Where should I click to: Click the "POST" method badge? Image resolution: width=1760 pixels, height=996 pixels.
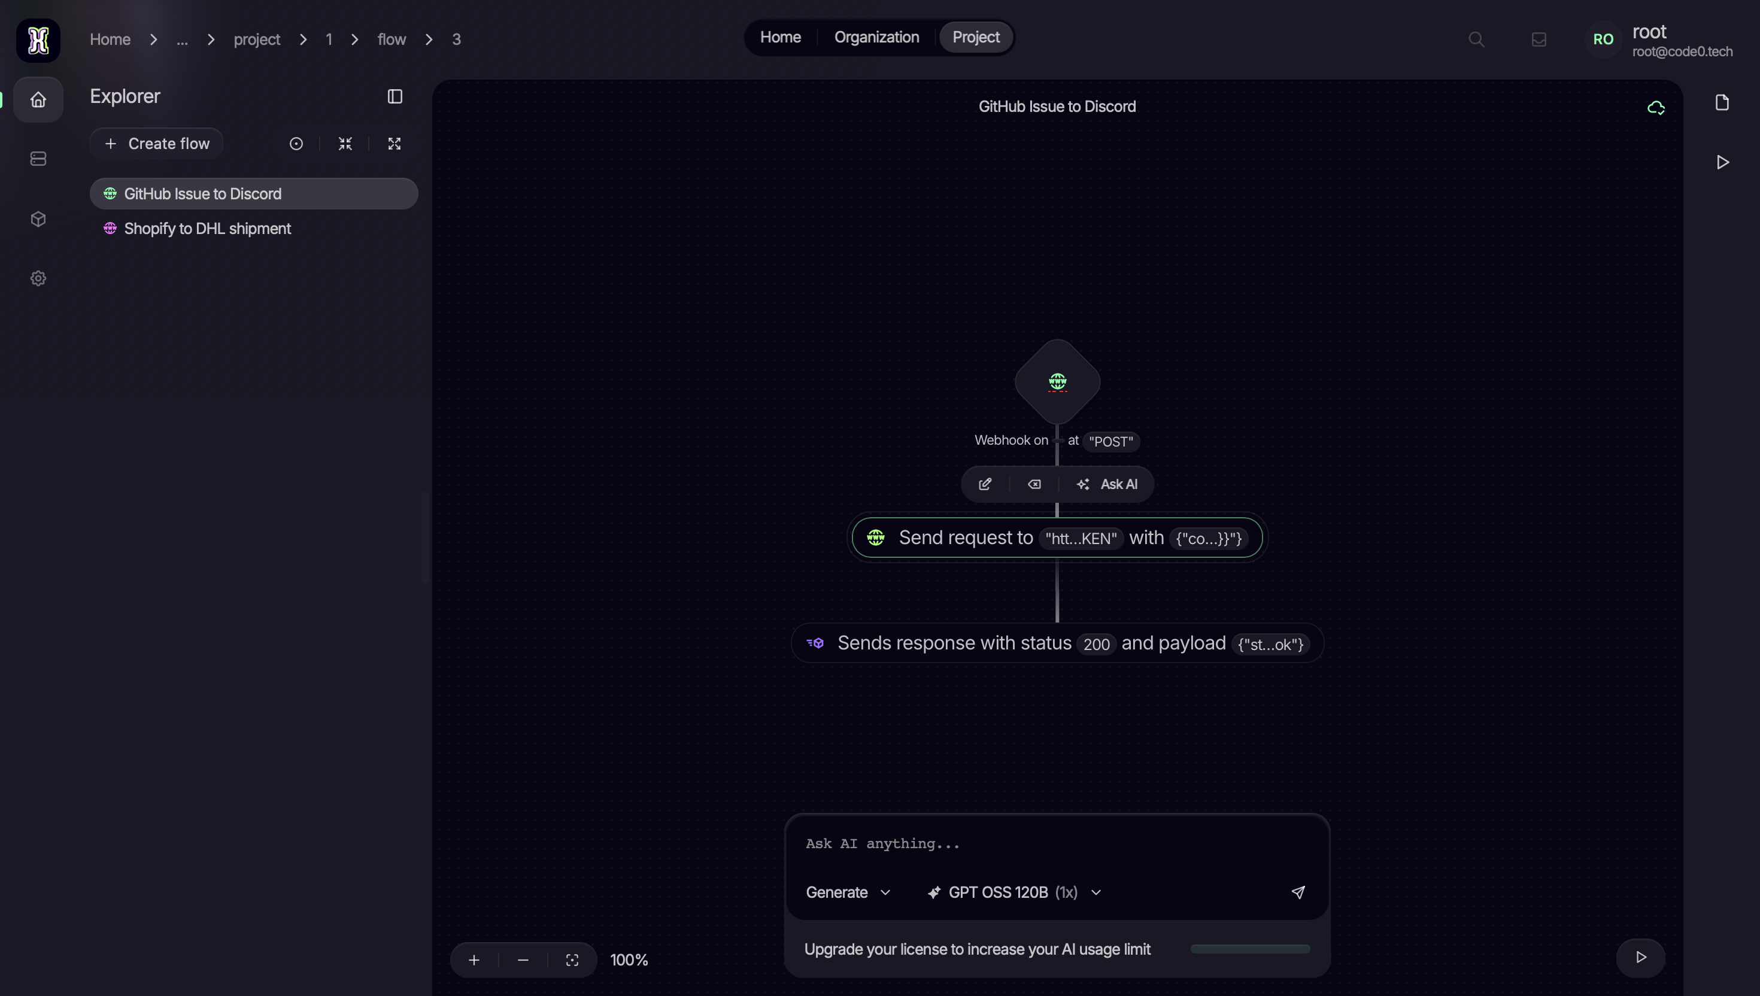(x=1111, y=442)
